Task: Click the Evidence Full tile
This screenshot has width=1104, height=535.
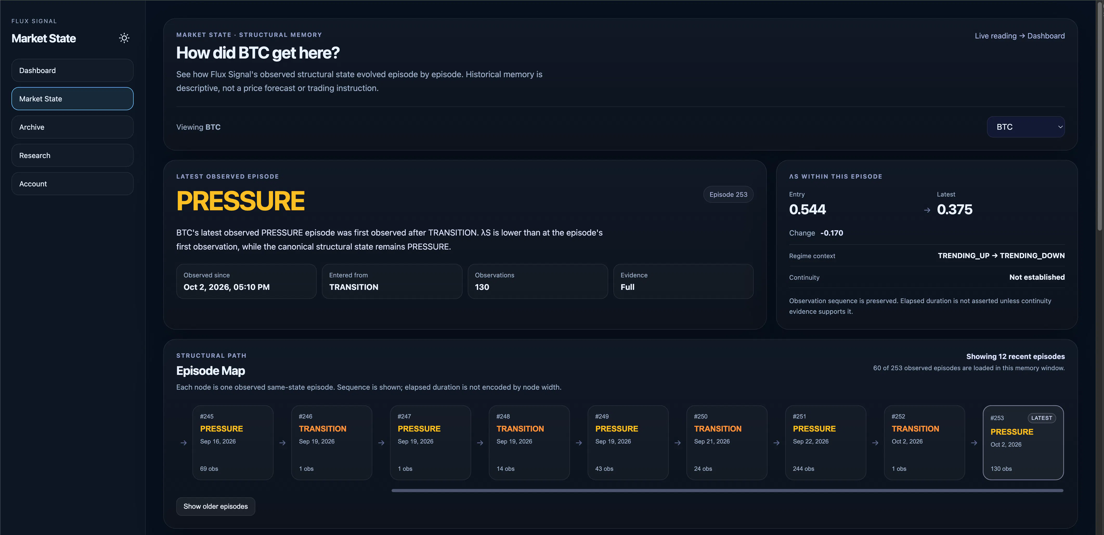Action: [683, 282]
